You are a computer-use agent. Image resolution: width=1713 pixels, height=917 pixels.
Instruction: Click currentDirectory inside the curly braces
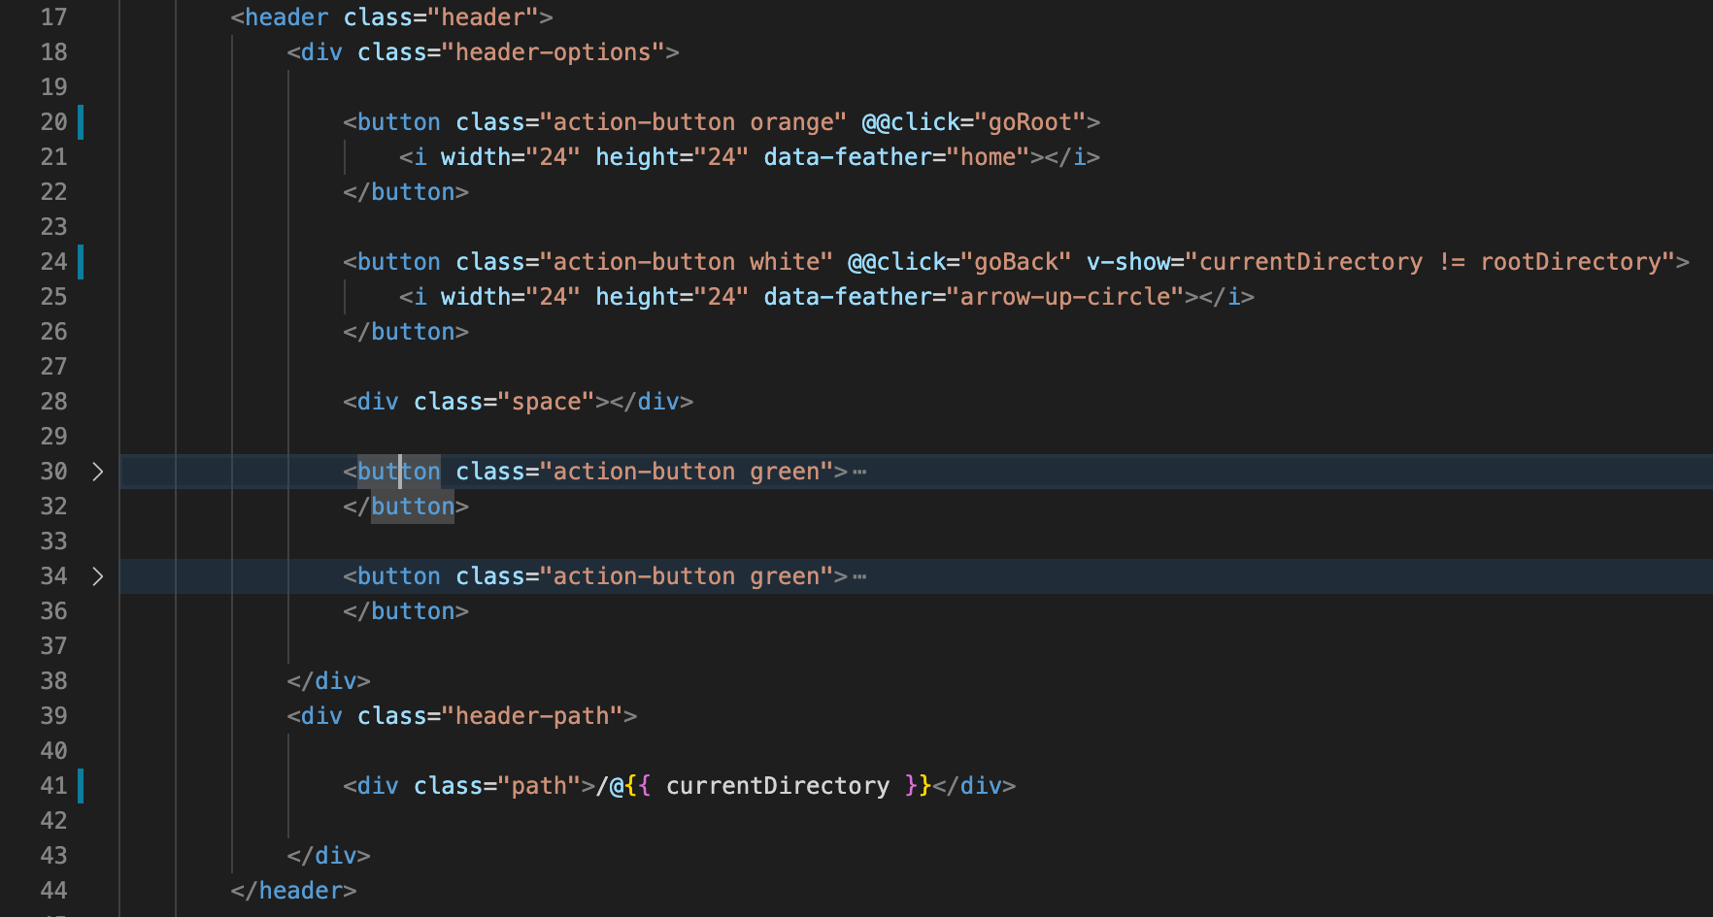point(777,786)
